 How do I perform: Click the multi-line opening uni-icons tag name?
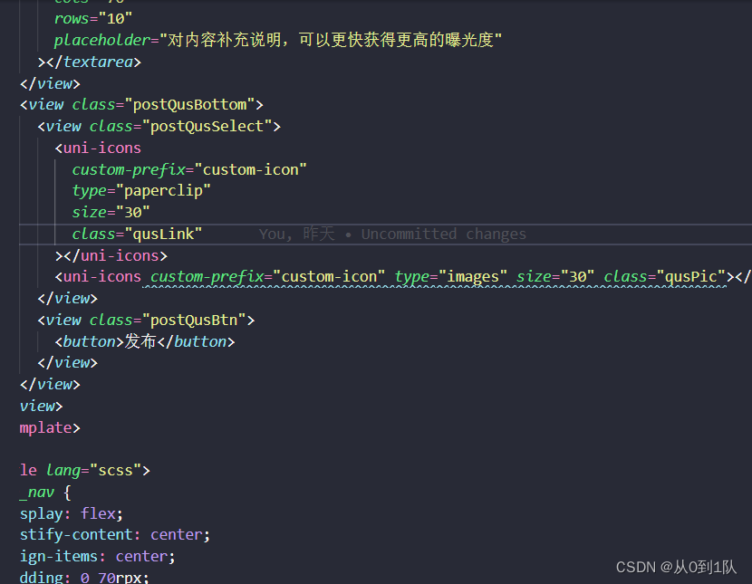point(102,148)
